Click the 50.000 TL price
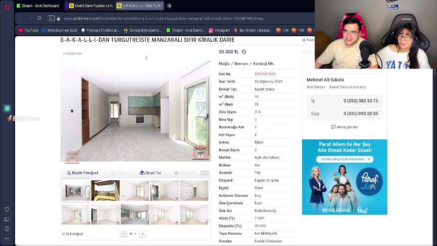Screen dimensions: 437x246 click(x=229, y=52)
